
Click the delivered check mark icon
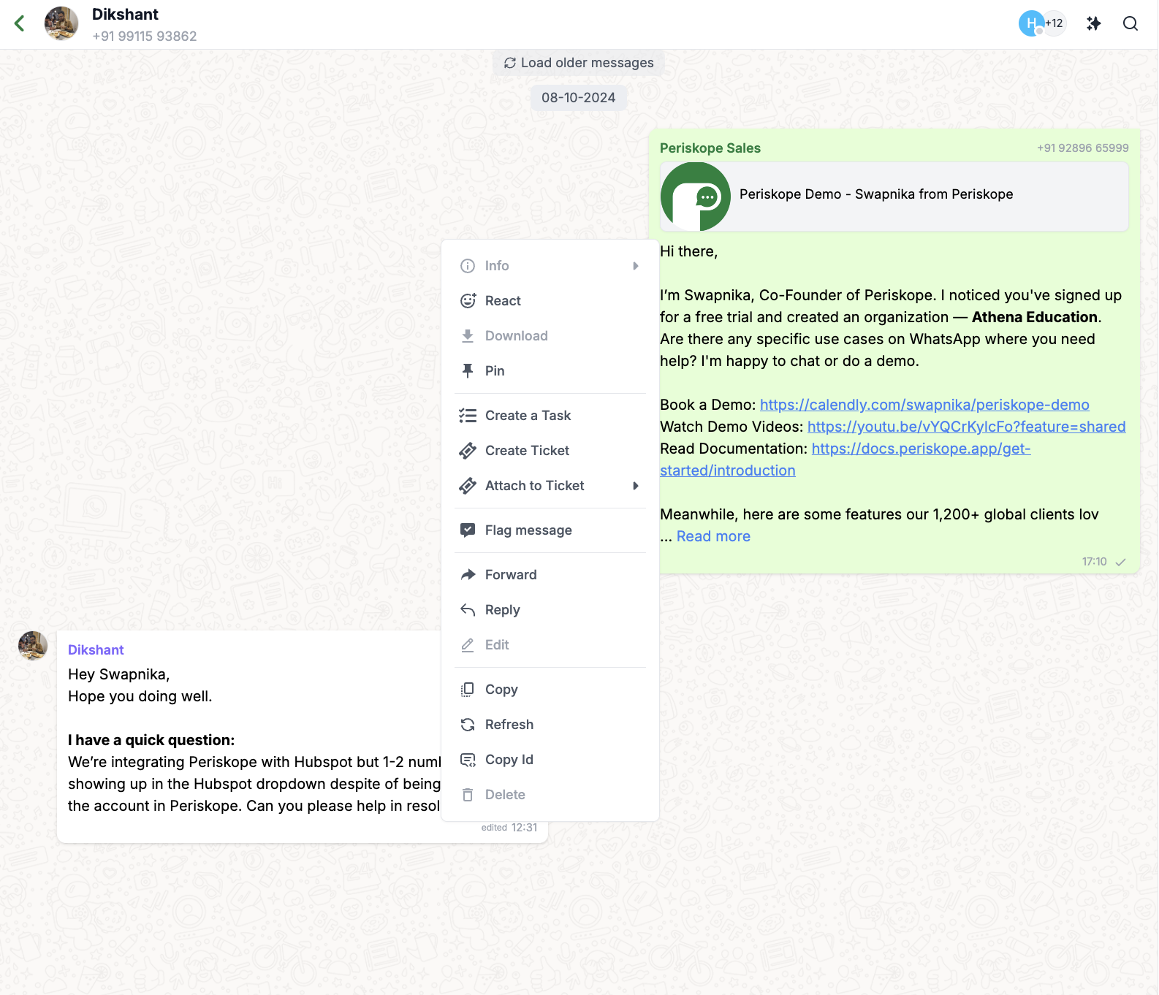coord(1120,562)
